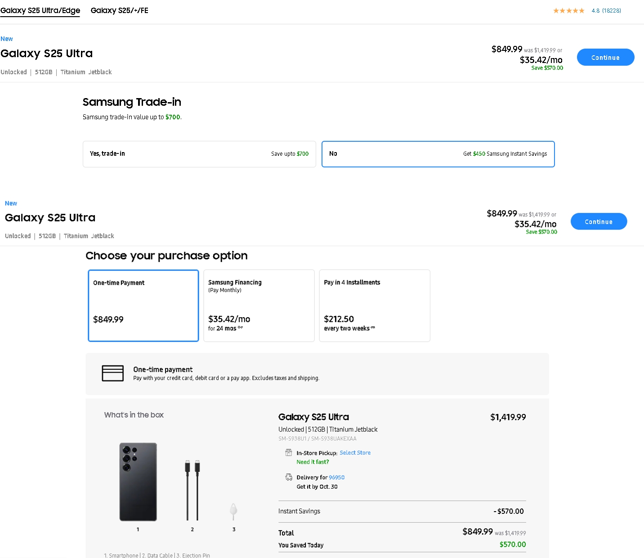Click the ejection pin image
Screen dimensions: 644x558
[233, 511]
